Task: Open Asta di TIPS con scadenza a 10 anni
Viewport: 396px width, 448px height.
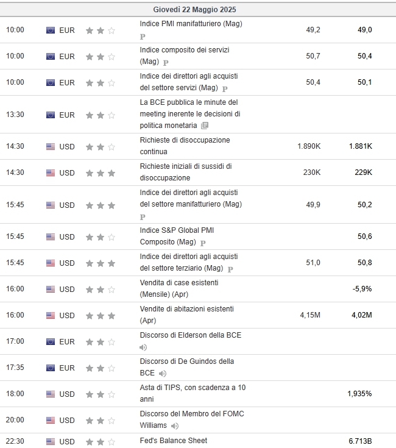Action: (193, 393)
